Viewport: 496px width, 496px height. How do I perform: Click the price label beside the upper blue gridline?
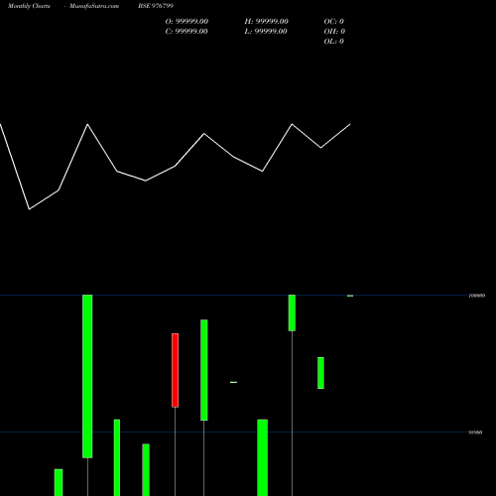point(477,296)
